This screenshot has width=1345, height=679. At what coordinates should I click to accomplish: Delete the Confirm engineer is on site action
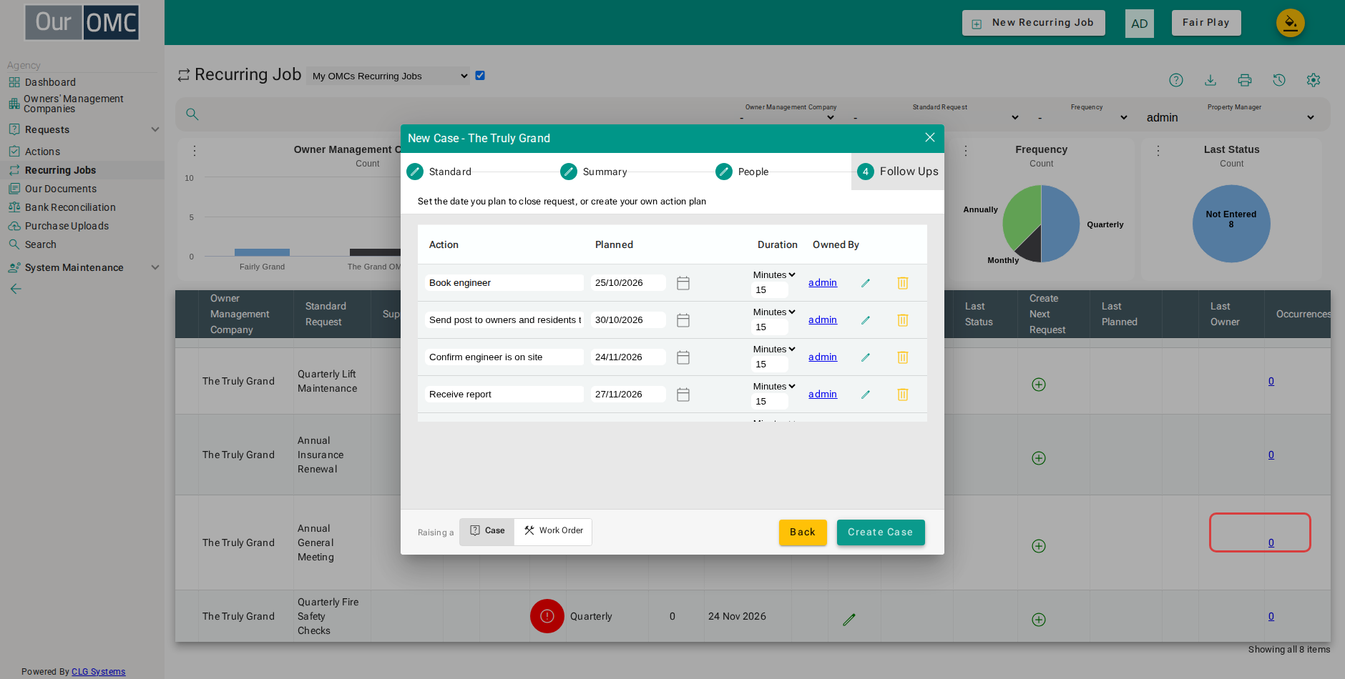[x=903, y=357]
